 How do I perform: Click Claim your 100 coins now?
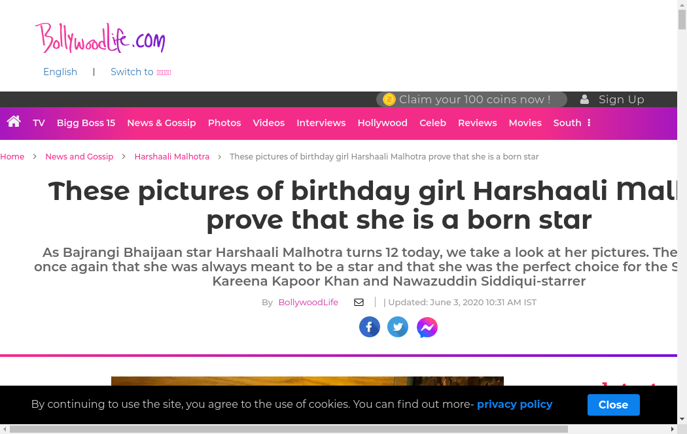[474, 99]
